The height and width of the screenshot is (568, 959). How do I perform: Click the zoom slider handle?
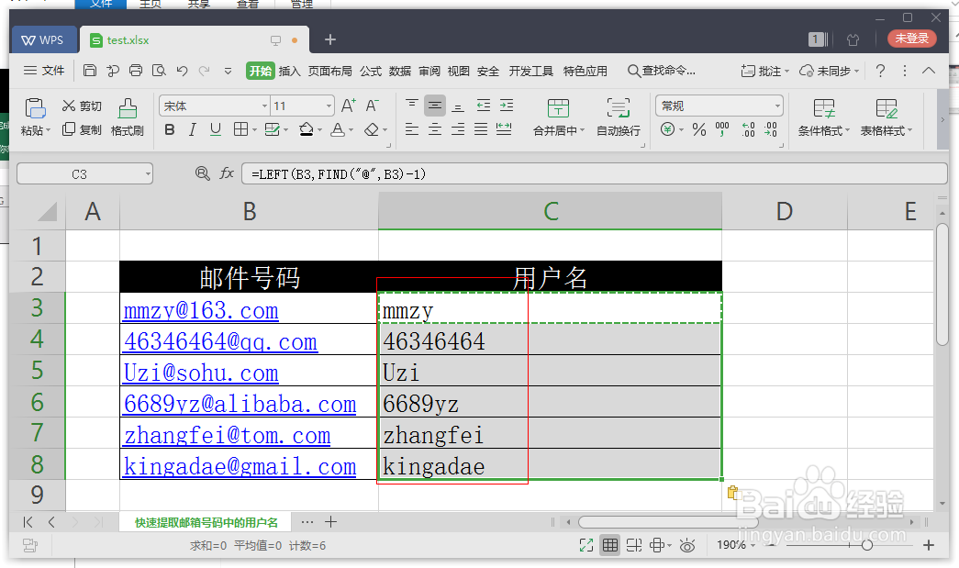(866, 545)
